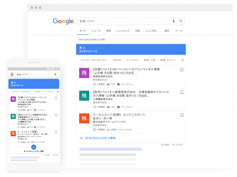Screen dimensions: 237x177
Task: Bookmark the ABCベーカリー job on phone
Action: pyautogui.click(x=56, y=98)
